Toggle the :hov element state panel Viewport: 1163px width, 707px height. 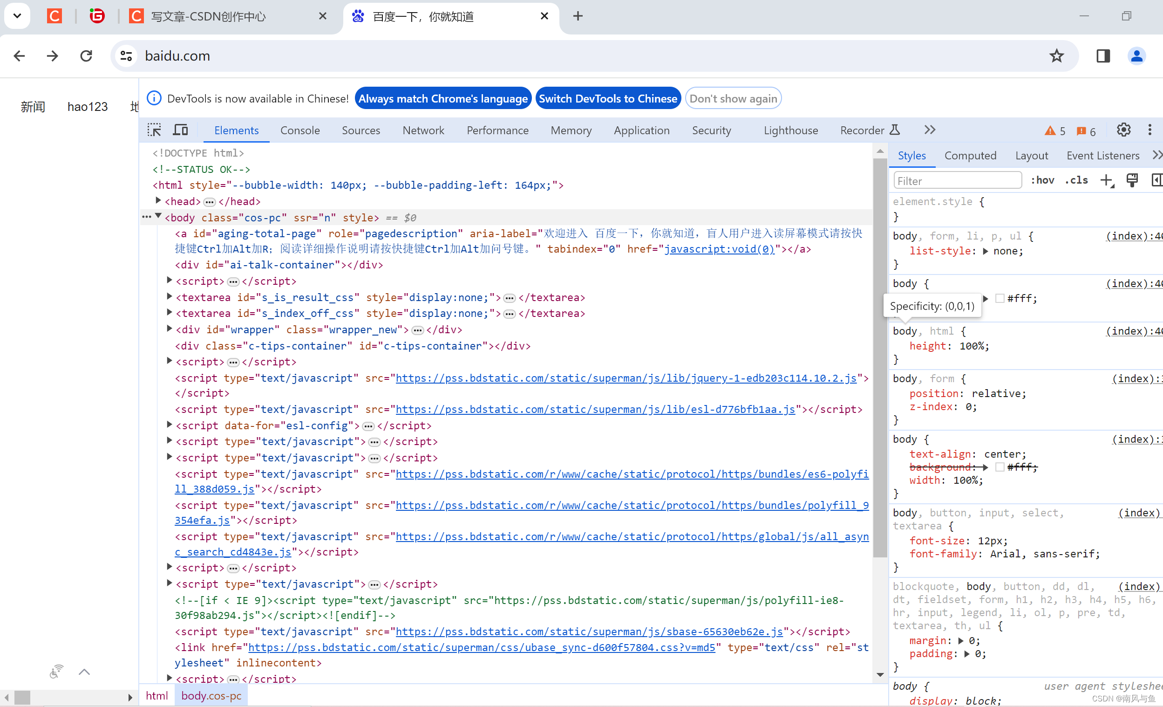click(x=1042, y=180)
